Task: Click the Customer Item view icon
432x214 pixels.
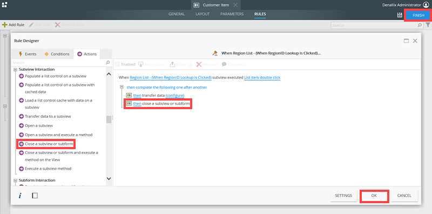Action: tap(197, 5)
